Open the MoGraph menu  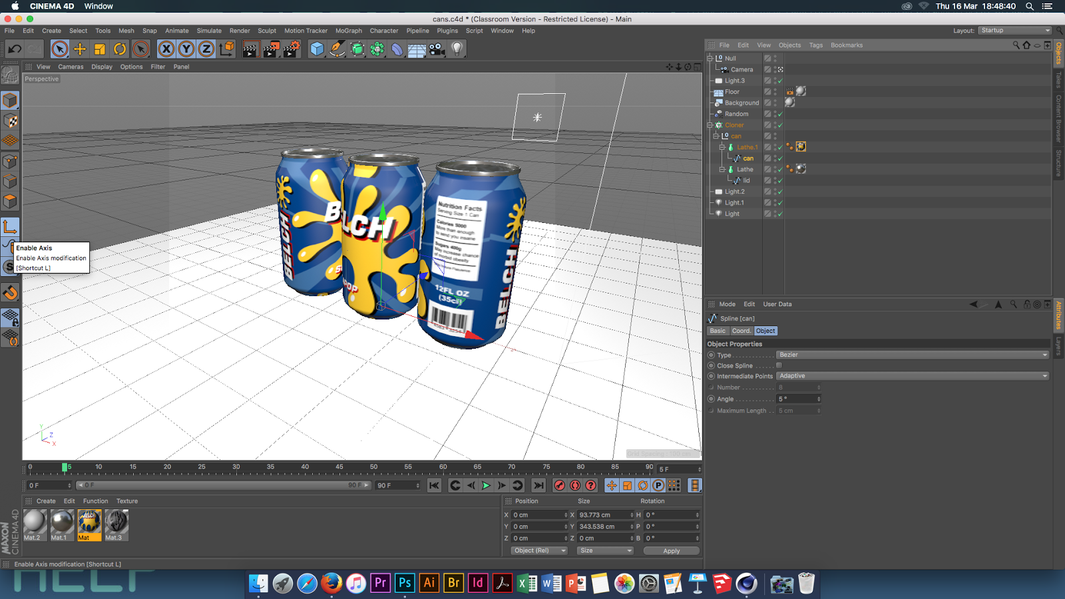(x=348, y=31)
